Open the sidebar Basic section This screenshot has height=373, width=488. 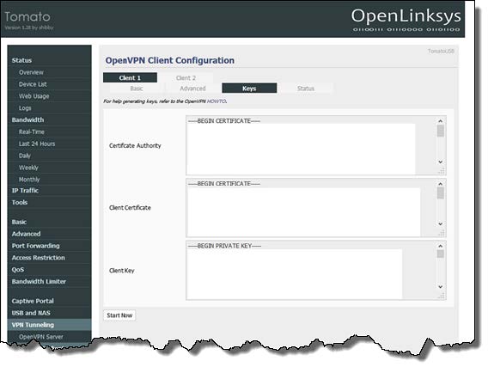[x=19, y=222]
